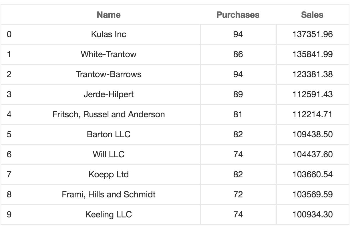Click the Name column header
The image size is (350, 226).
tap(109, 15)
